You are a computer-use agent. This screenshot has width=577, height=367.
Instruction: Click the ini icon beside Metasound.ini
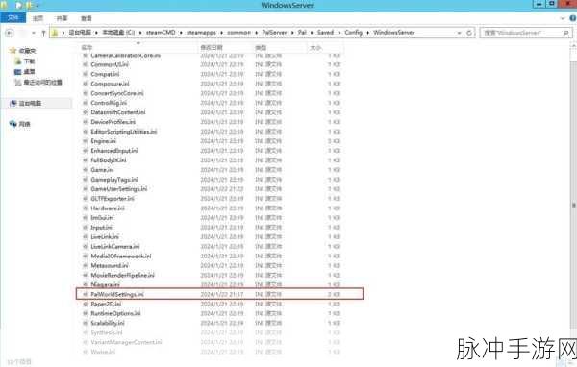click(86, 265)
